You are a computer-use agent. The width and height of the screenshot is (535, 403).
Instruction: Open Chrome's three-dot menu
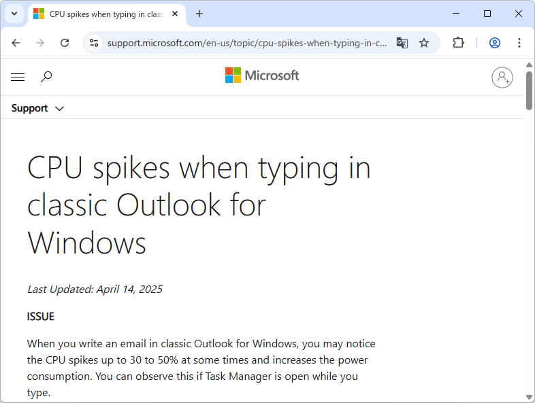[519, 43]
